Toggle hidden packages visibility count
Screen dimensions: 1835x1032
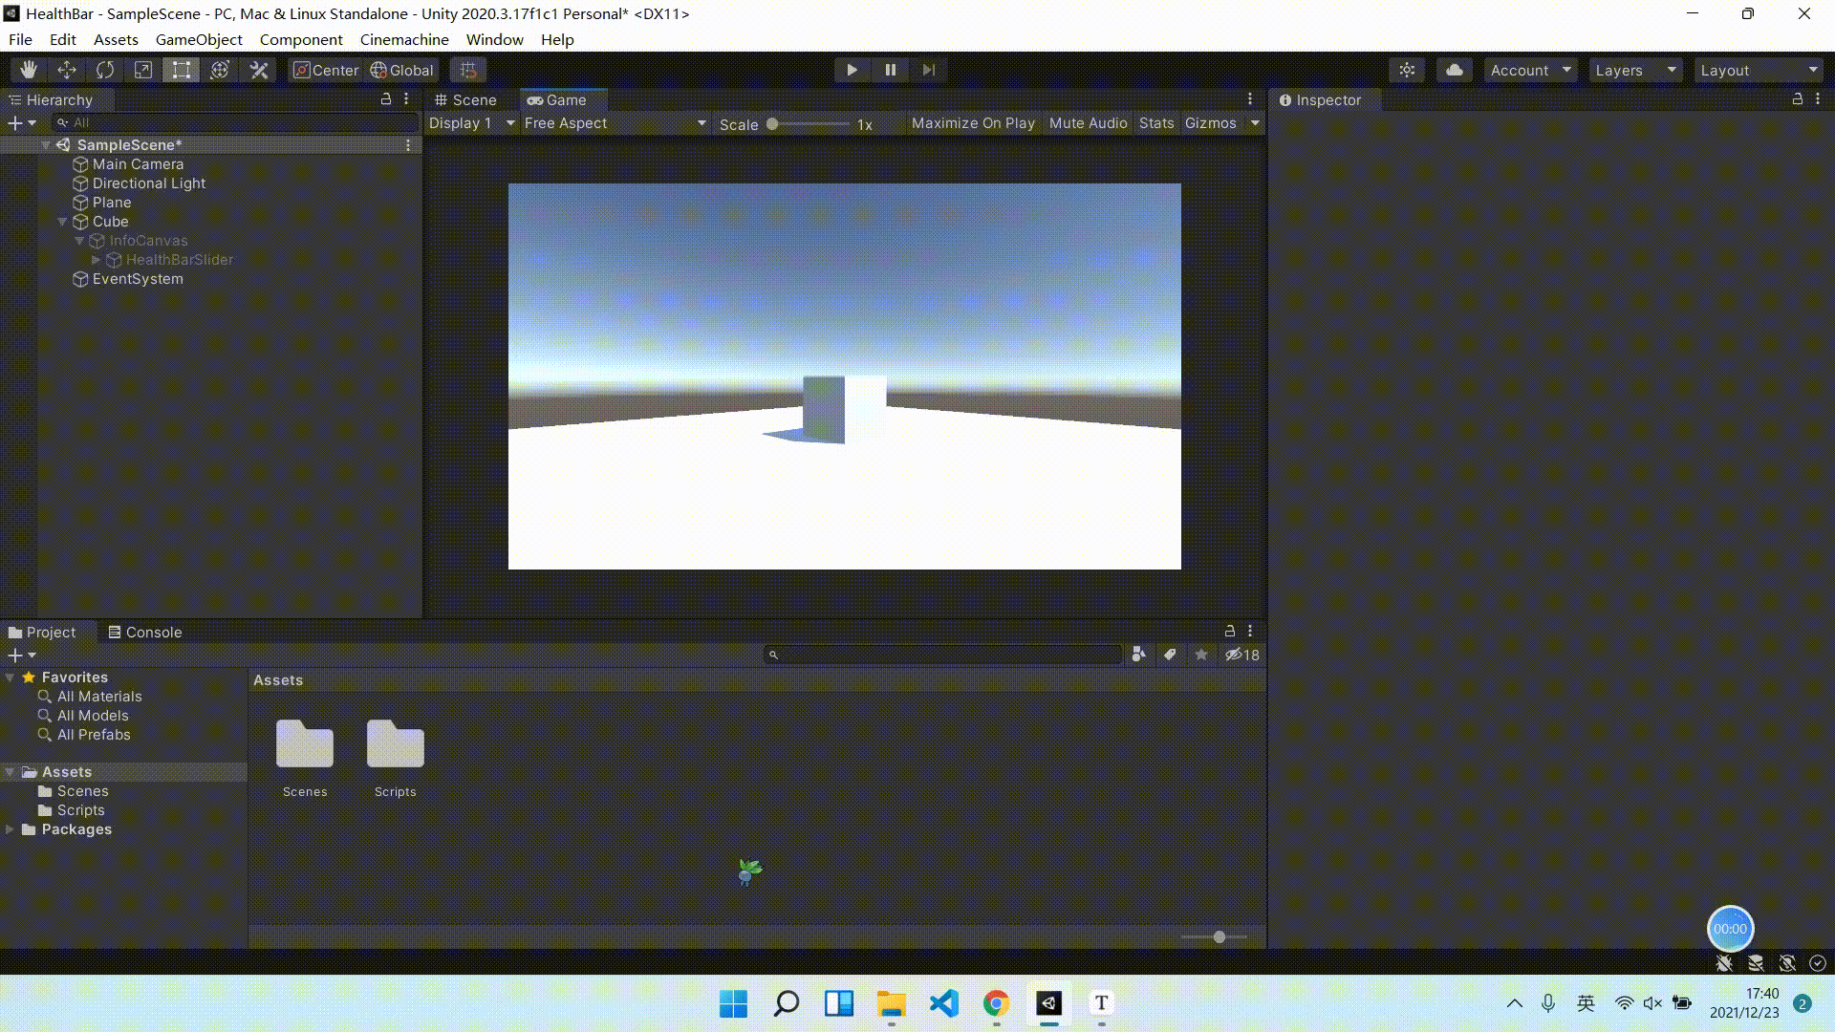[x=1242, y=655]
